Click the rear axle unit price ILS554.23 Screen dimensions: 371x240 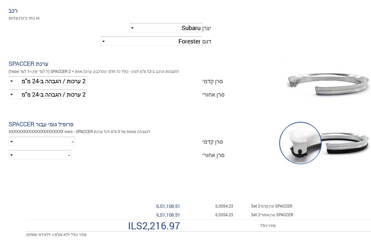pos(224,215)
